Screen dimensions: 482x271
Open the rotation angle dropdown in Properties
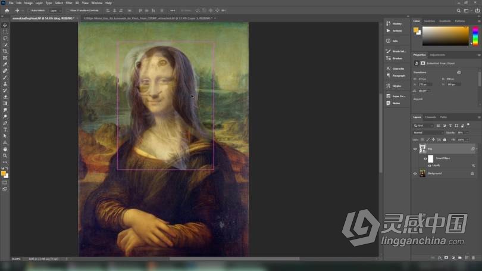pos(429,91)
